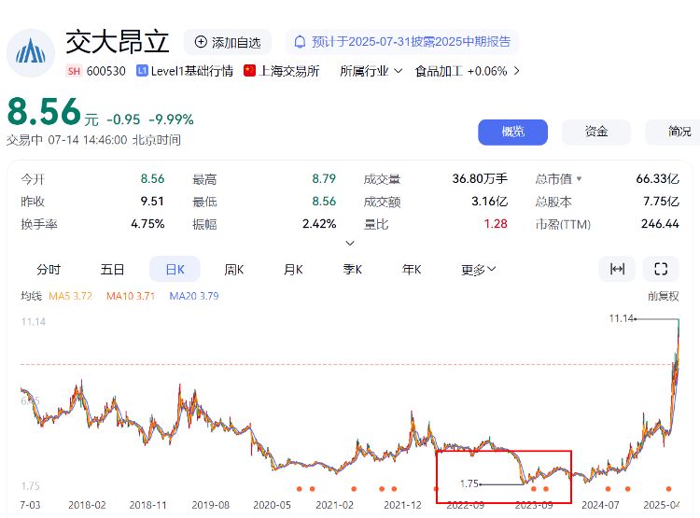Click the plus icon in 添加自选
Viewport: 700px width, 518px height.
tap(201, 42)
